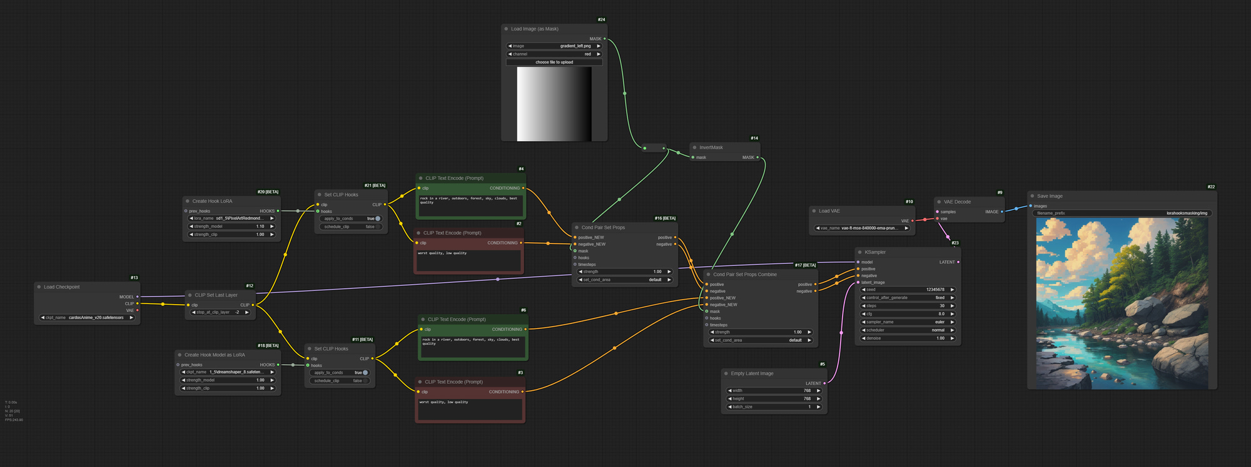Image resolution: width=1251 pixels, height=467 pixels.
Task: Click the #17 [BETA] badge on Combine node
Action: coord(806,265)
